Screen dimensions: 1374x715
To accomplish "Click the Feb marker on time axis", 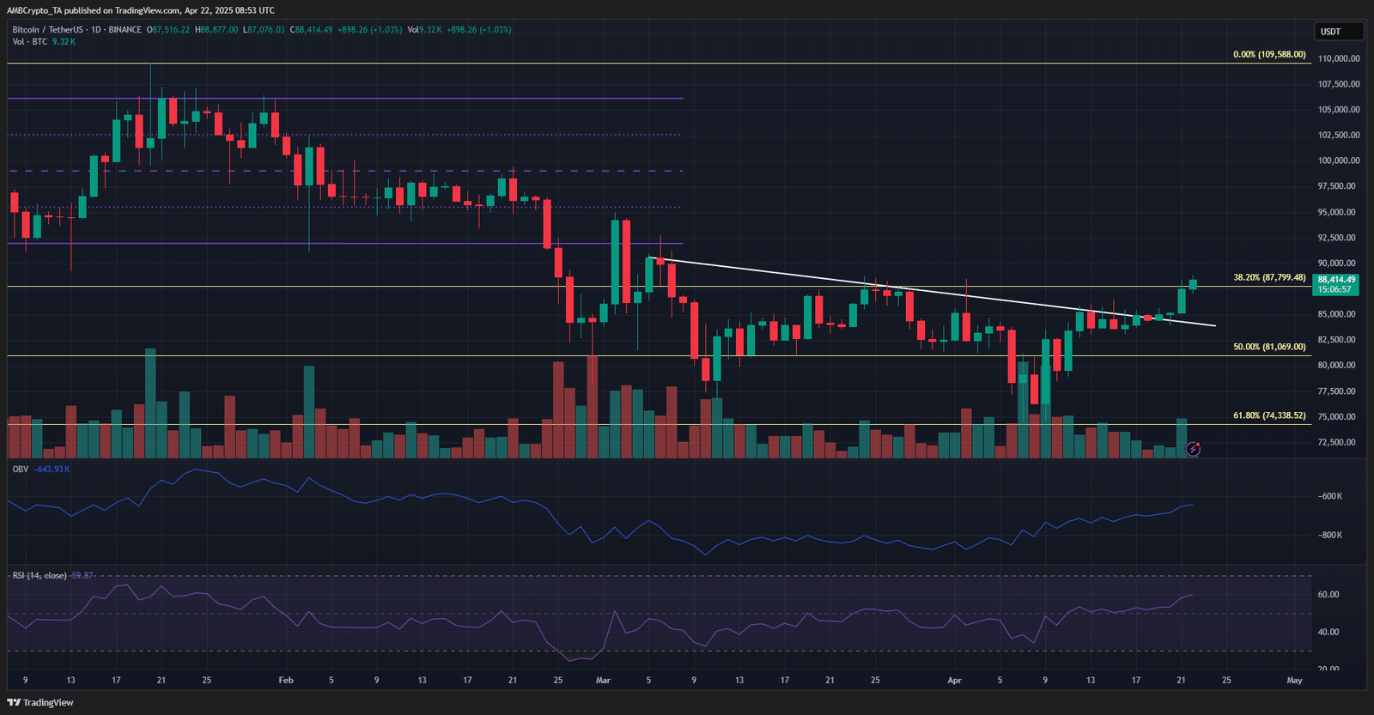I will point(286,680).
